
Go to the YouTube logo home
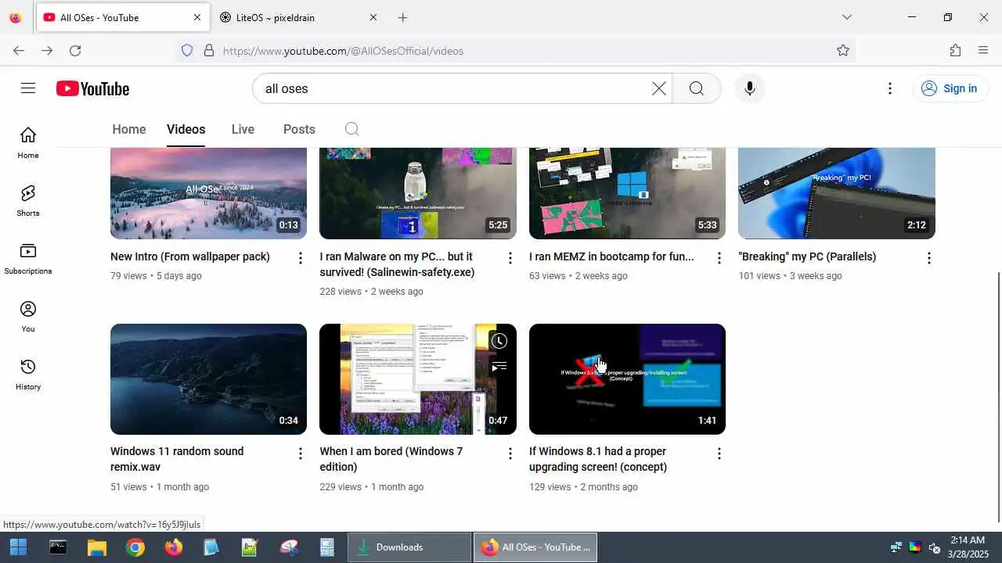coord(92,89)
